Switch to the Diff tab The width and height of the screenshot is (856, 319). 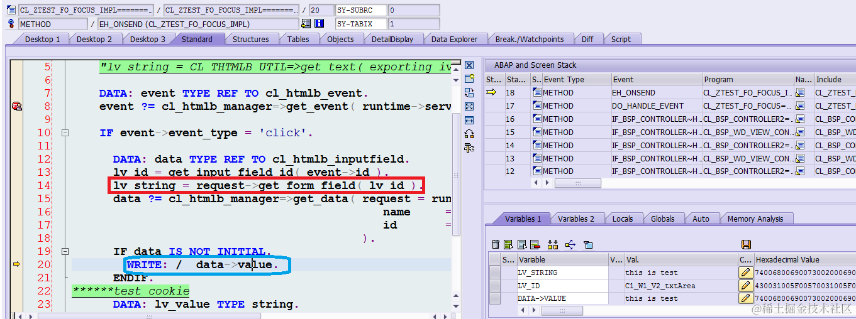[587, 39]
